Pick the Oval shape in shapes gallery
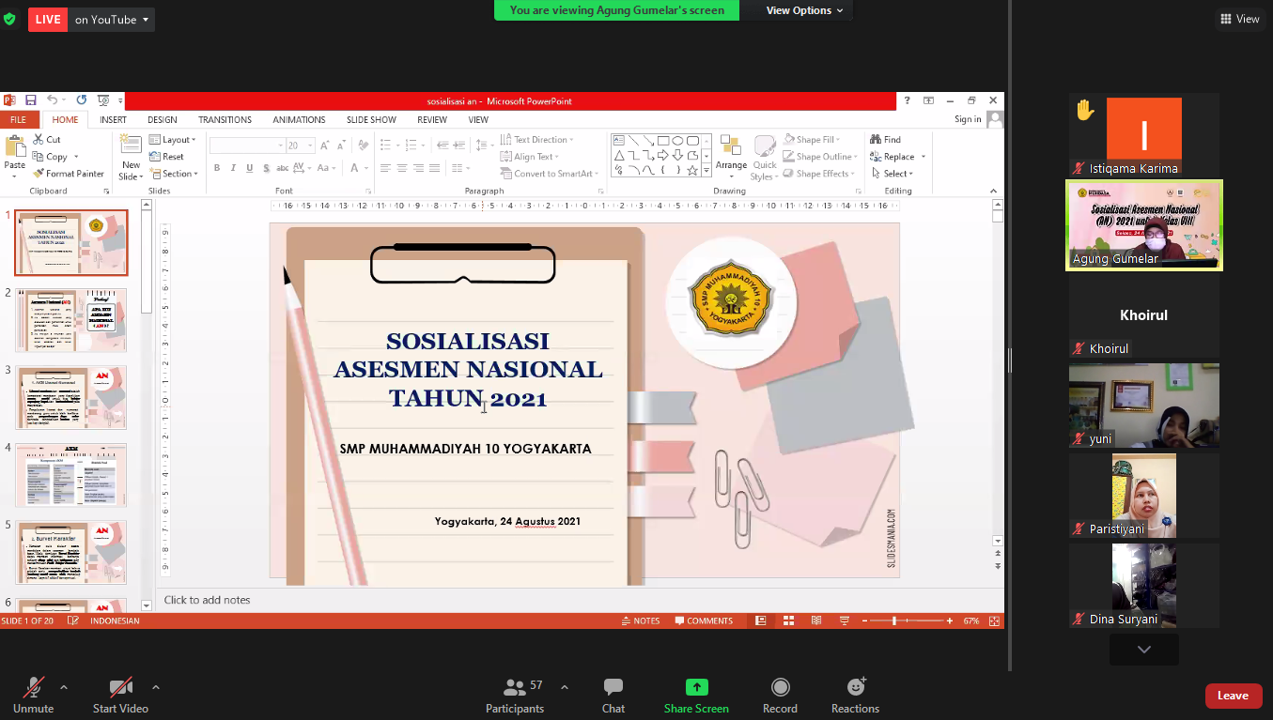 click(x=677, y=141)
